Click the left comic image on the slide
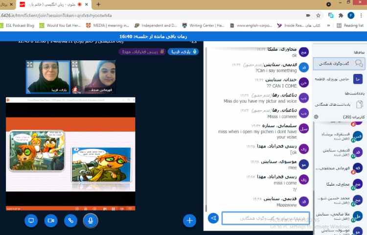Image resolution: width=367 pixels, height=235 pixels. pos(37,151)
